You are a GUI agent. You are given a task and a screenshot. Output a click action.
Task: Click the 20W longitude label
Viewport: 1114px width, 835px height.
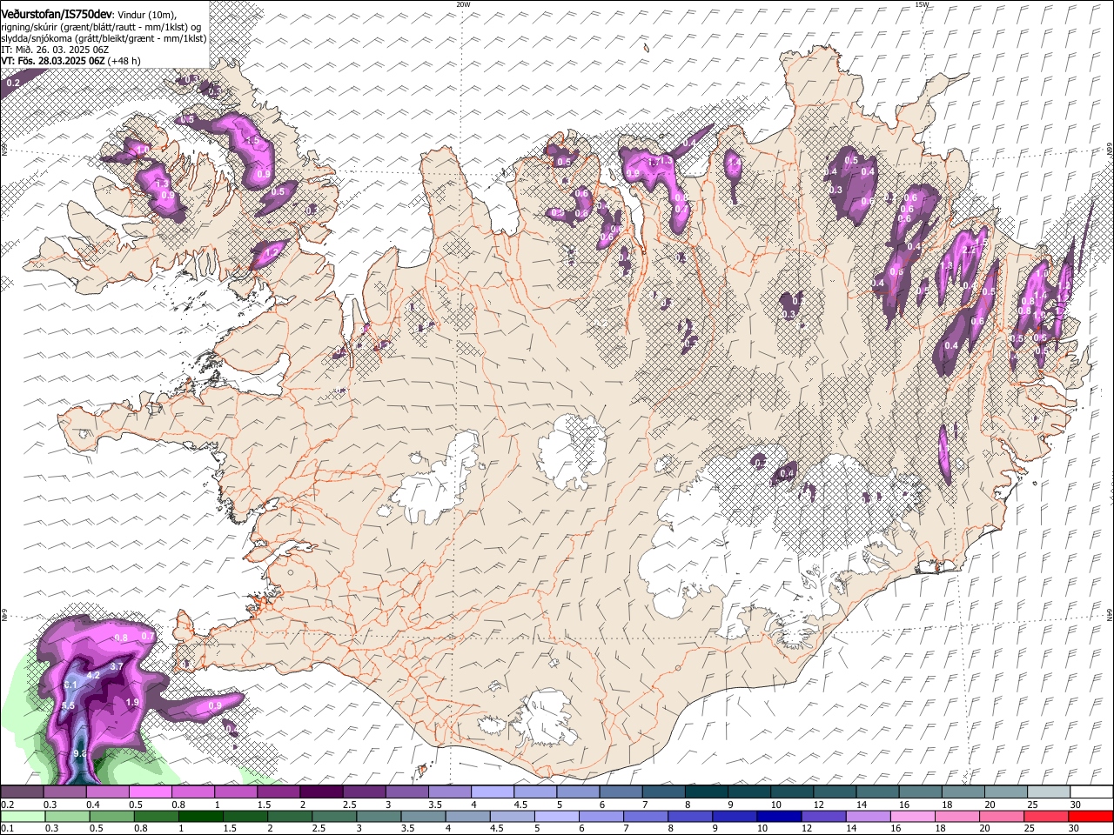463,4
